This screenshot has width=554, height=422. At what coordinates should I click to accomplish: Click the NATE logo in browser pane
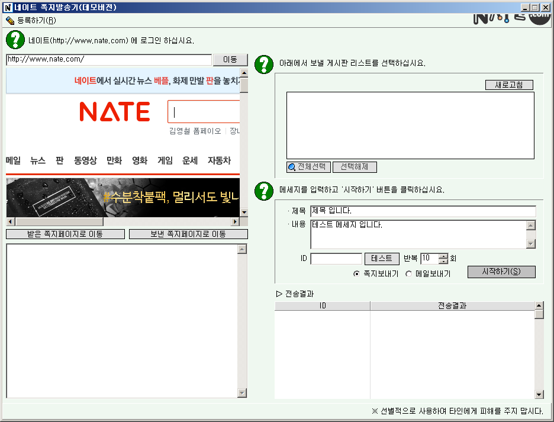tap(115, 111)
